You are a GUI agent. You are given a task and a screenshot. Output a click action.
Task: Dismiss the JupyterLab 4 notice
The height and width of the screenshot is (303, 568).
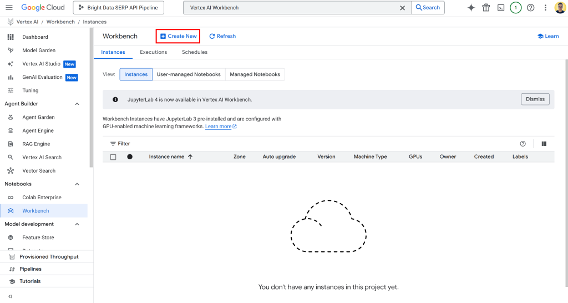tap(535, 99)
